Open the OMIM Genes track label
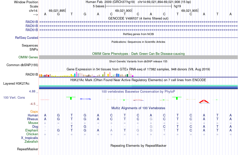The height and width of the screenshot is (155, 238). [x=28, y=57]
